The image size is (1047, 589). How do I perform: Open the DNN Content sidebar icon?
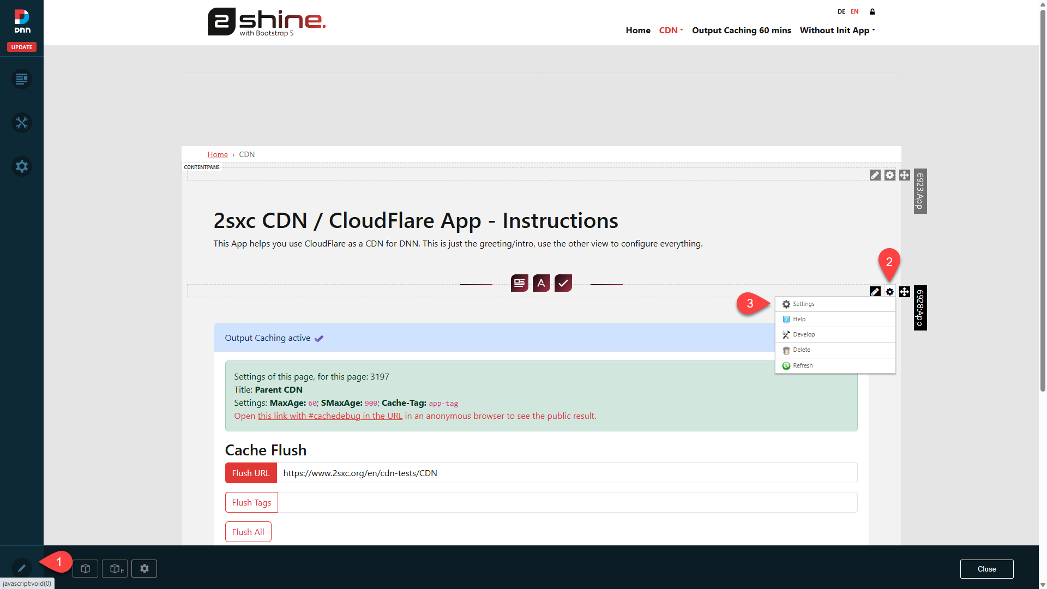tap(21, 79)
